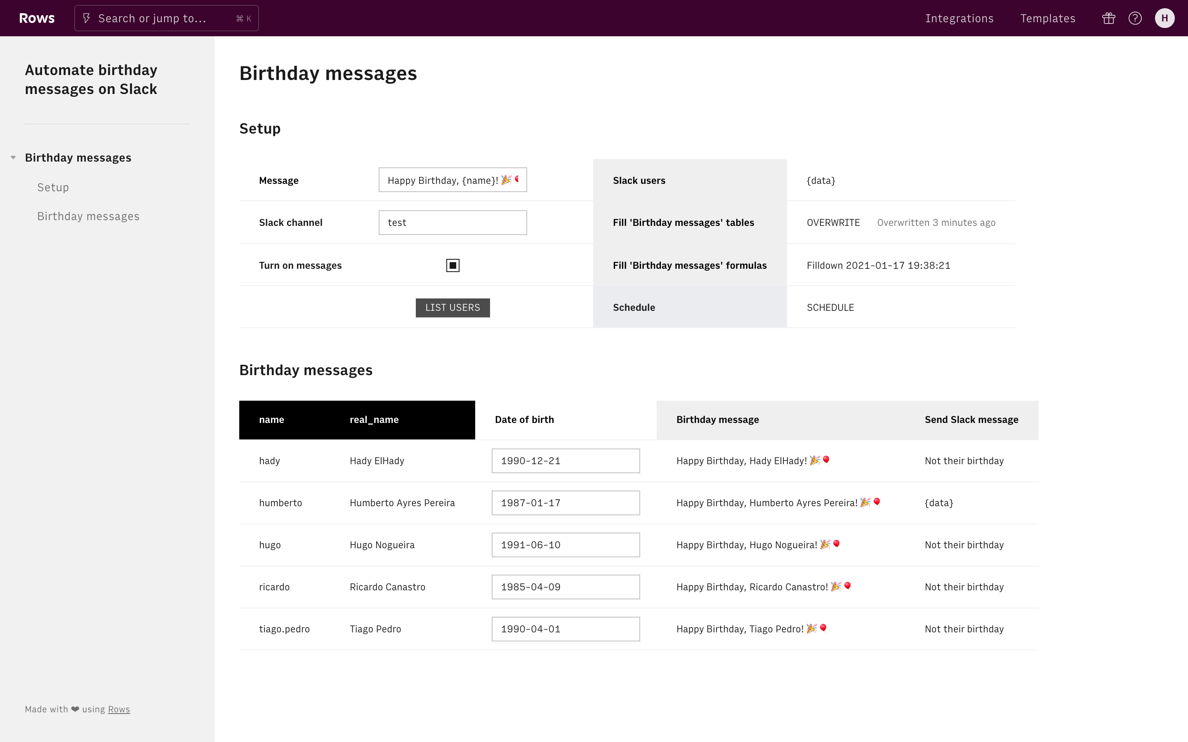Screen dimensions: 1188x742
Task: Toggle the Turn on messages checkbox
Action: point(453,265)
